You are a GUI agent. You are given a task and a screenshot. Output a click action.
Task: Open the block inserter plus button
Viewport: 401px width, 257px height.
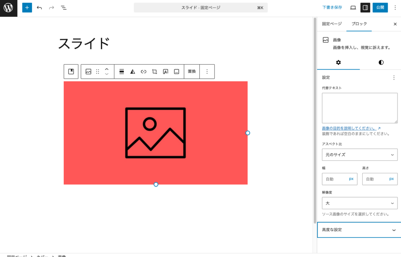(27, 8)
